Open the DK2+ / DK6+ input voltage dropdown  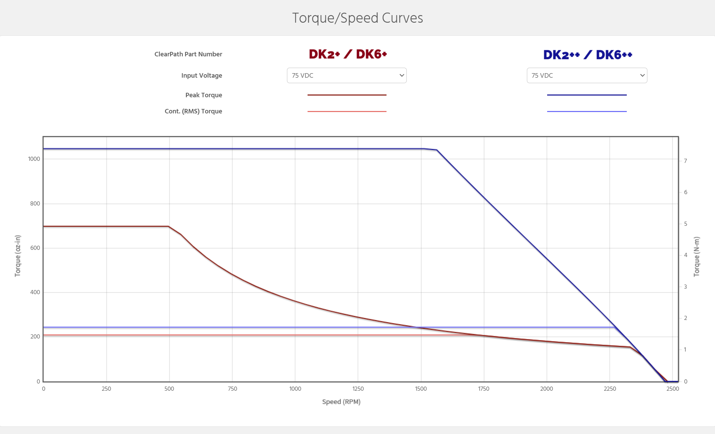pos(346,75)
